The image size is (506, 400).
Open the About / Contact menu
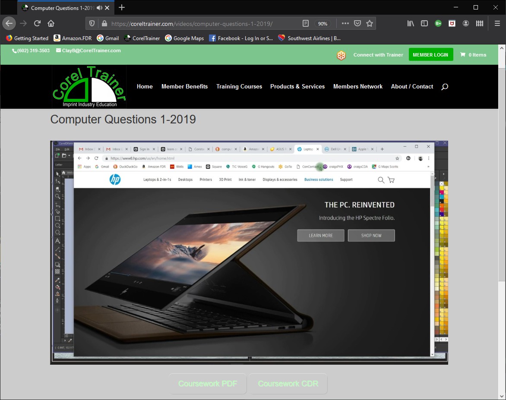click(412, 86)
